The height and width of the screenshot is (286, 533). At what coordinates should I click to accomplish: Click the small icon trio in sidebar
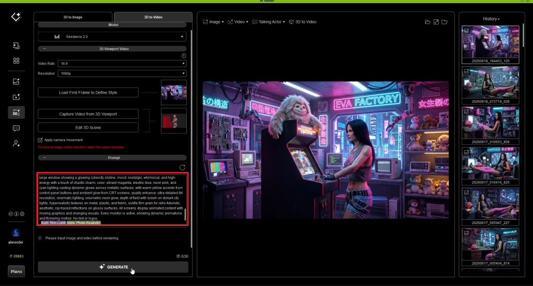click(16, 214)
